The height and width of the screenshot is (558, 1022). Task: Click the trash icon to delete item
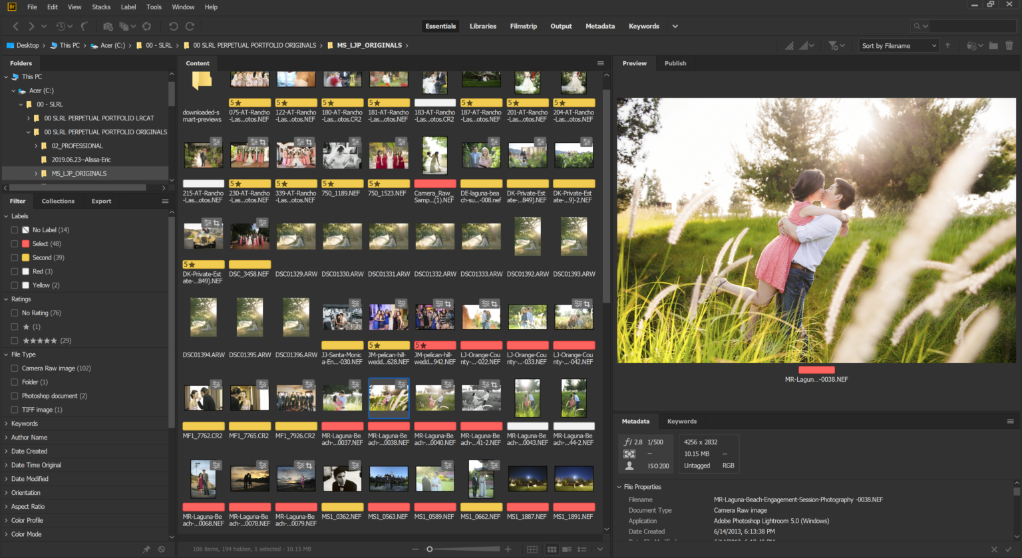(x=1009, y=45)
